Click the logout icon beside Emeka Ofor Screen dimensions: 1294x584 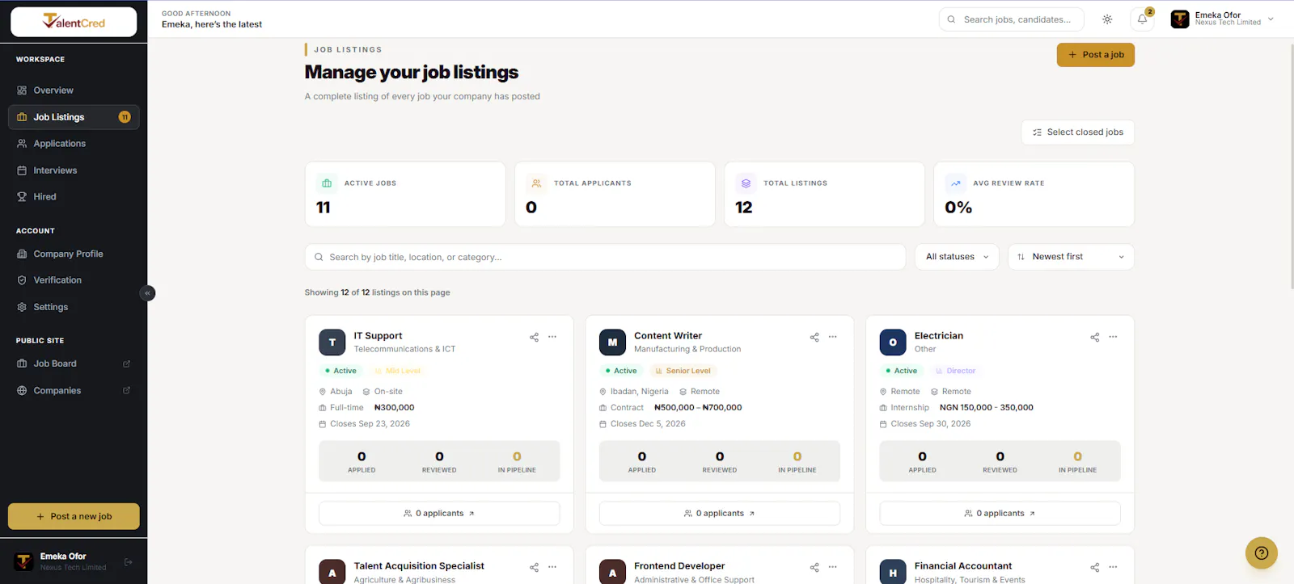click(x=129, y=562)
